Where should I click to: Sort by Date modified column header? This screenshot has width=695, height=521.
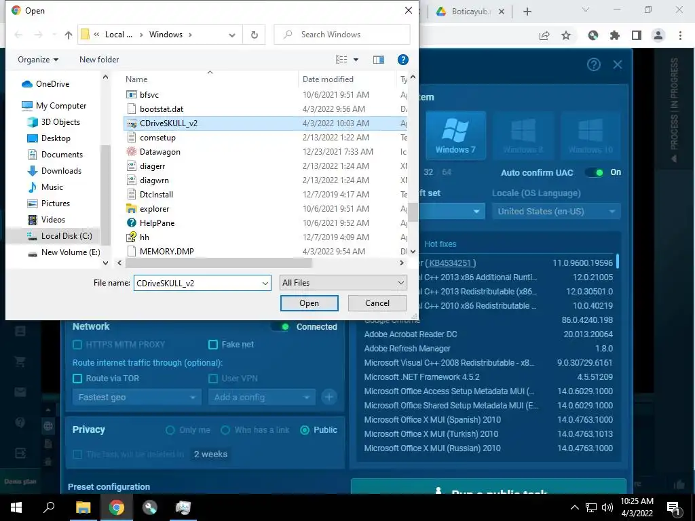(x=328, y=79)
